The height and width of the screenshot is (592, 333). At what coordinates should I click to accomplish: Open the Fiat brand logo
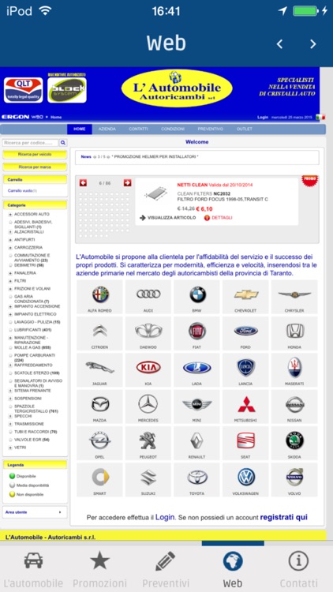click(x=197, y=331)
